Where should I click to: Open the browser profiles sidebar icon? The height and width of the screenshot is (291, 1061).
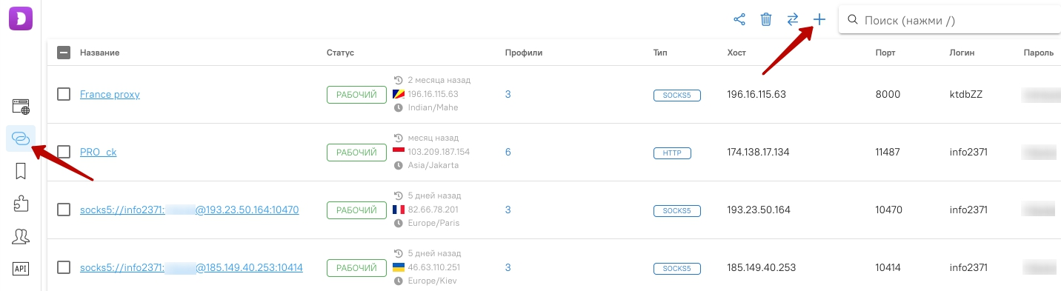[21, 107]
